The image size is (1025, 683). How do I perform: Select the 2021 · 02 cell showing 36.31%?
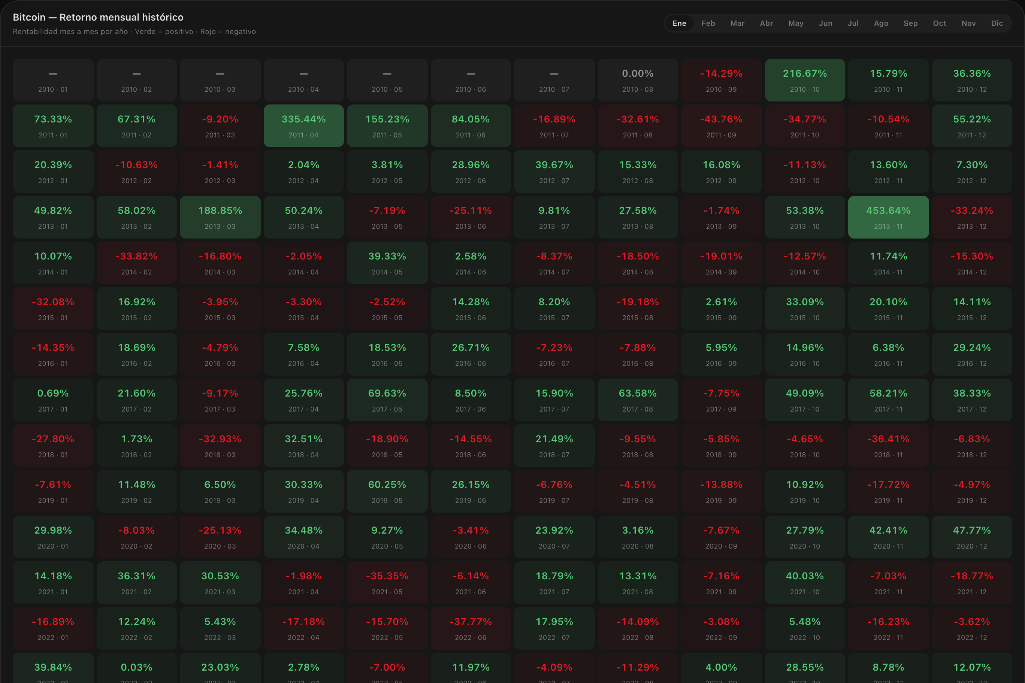[136, 583]
